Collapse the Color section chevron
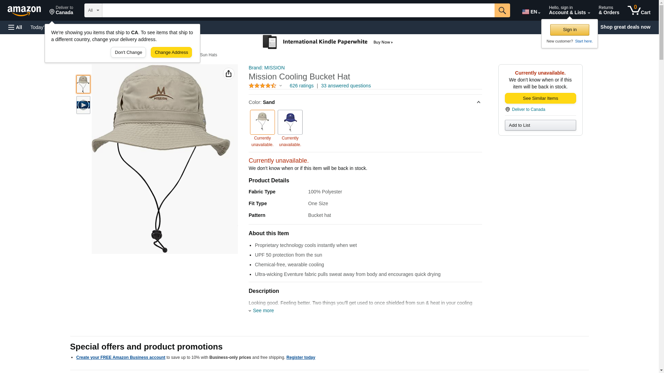The image size is (664, 373). (x=478, y=102)
